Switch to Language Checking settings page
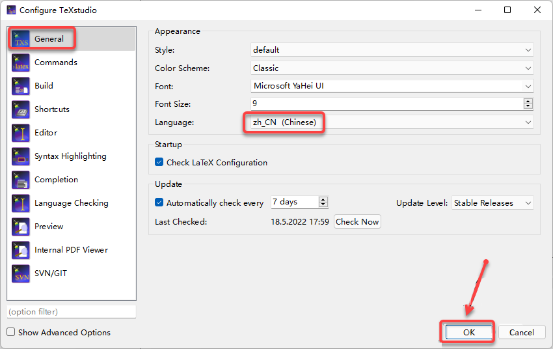 (x=72, y=203)
